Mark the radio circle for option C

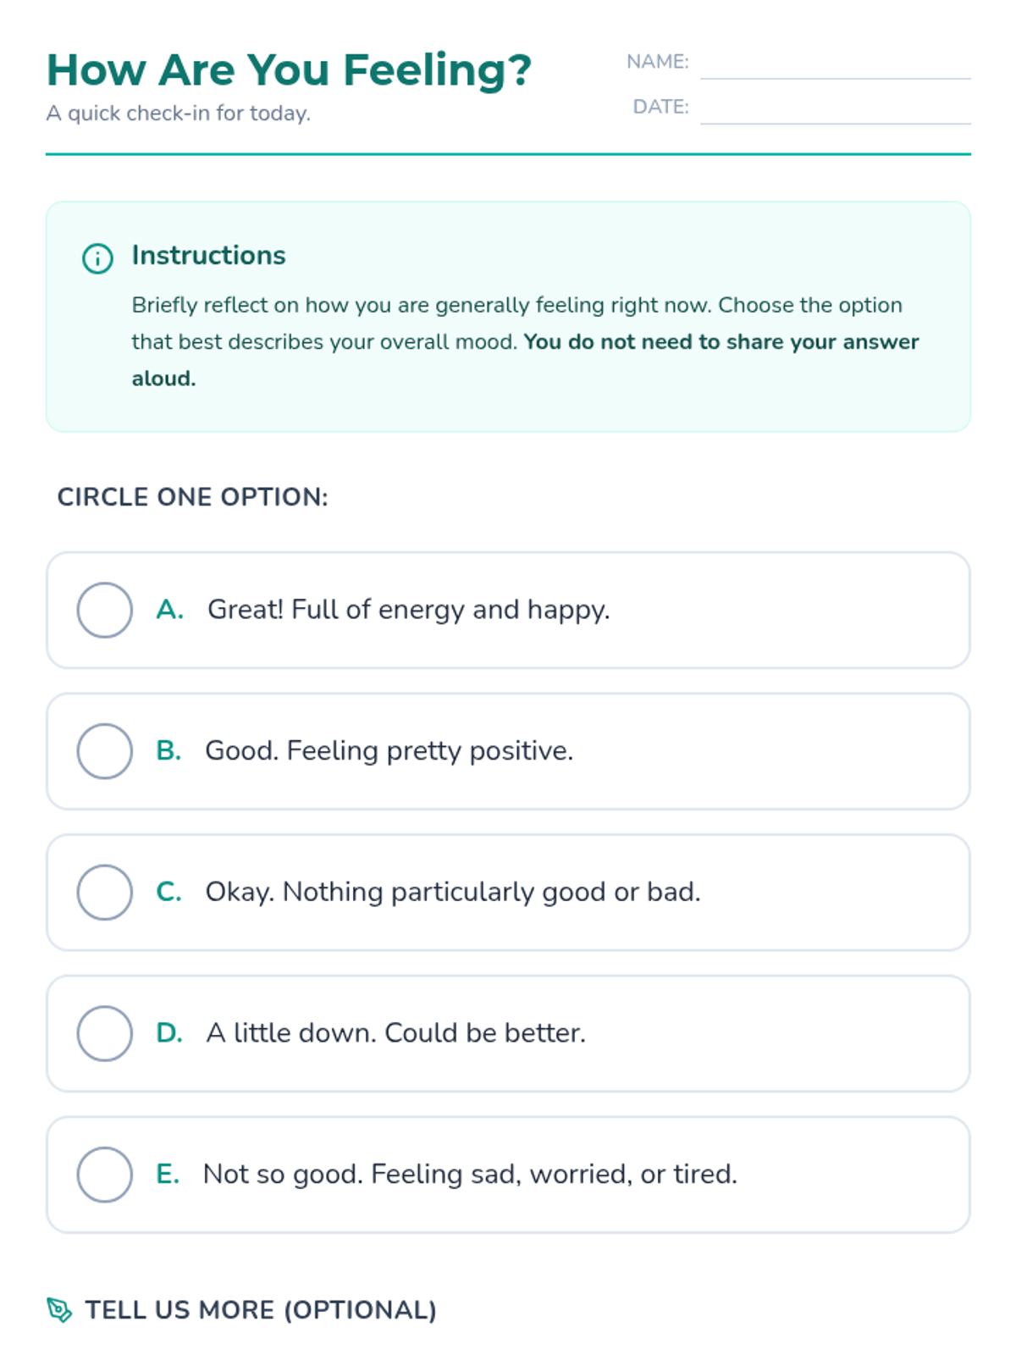[x=105, y=892]
